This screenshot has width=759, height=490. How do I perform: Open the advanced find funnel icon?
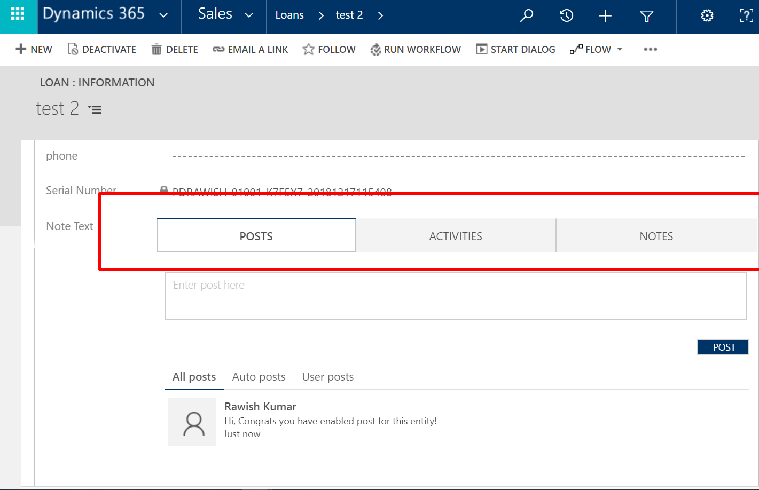[646, 17]
